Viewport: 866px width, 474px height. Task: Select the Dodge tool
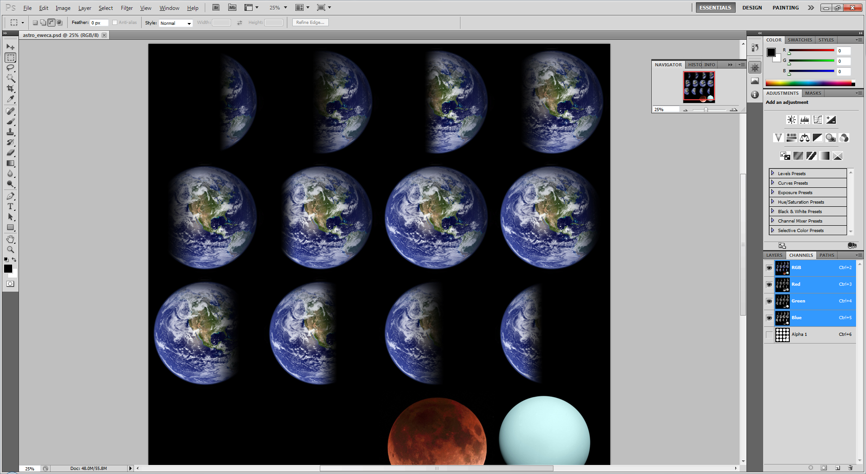click(x=10, y=184)
